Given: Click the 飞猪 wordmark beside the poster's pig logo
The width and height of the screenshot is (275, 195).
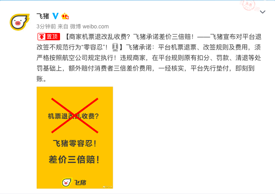Looking at the screenshot, I should [80, 183].
